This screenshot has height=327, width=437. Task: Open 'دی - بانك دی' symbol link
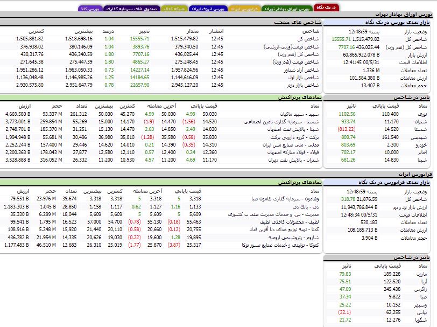(306, 207)
